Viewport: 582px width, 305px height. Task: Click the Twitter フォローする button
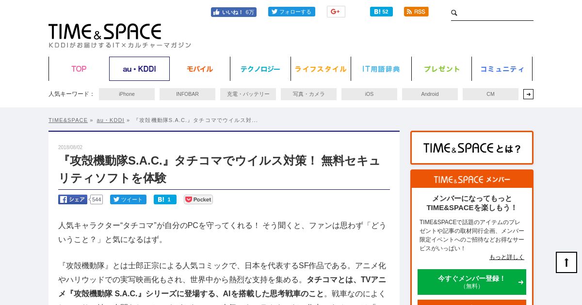[291, 12]
